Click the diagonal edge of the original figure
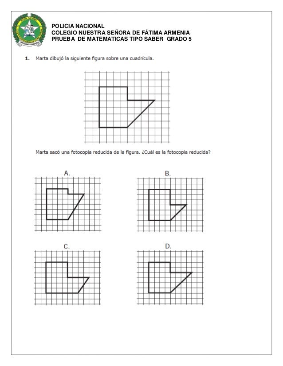283x366 pixels. [141, 114]
